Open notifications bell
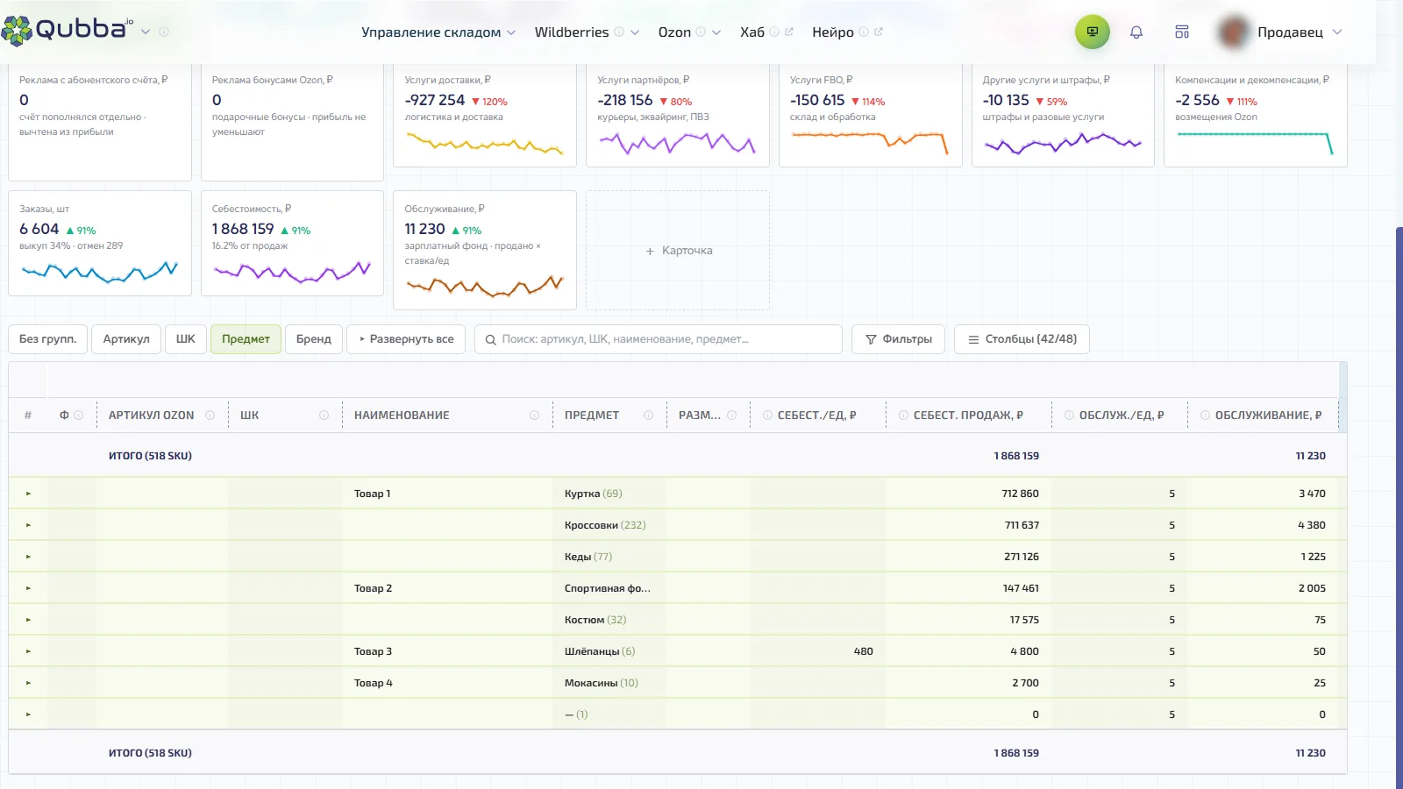The height and width of the screenshot is (789, 1403). (1136, 32)
